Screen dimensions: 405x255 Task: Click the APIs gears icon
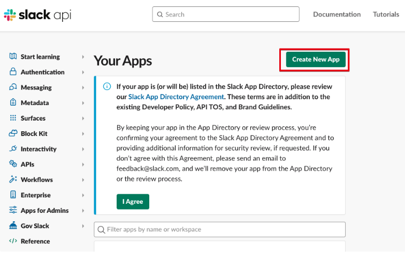[x=13, y=164]
